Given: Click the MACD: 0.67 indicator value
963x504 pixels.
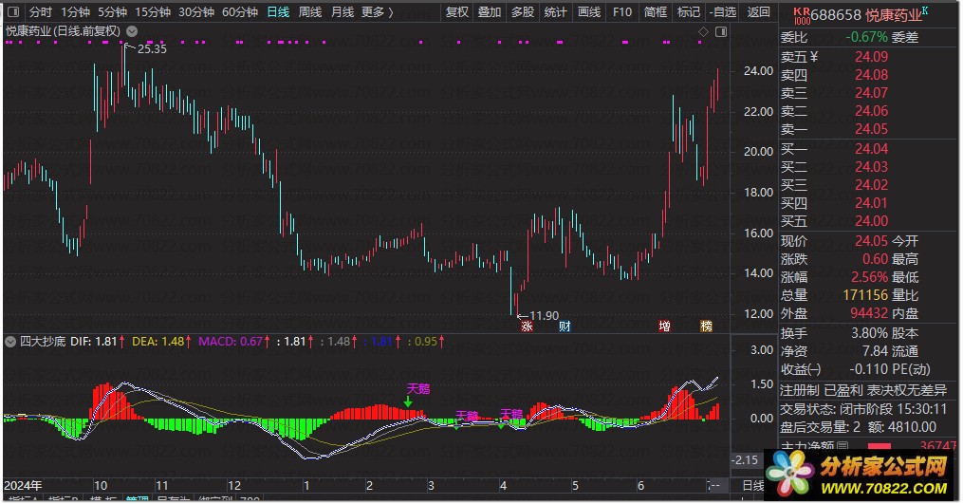Looking at the screenshot, I should pyautogui.click(x=231, y=341).
